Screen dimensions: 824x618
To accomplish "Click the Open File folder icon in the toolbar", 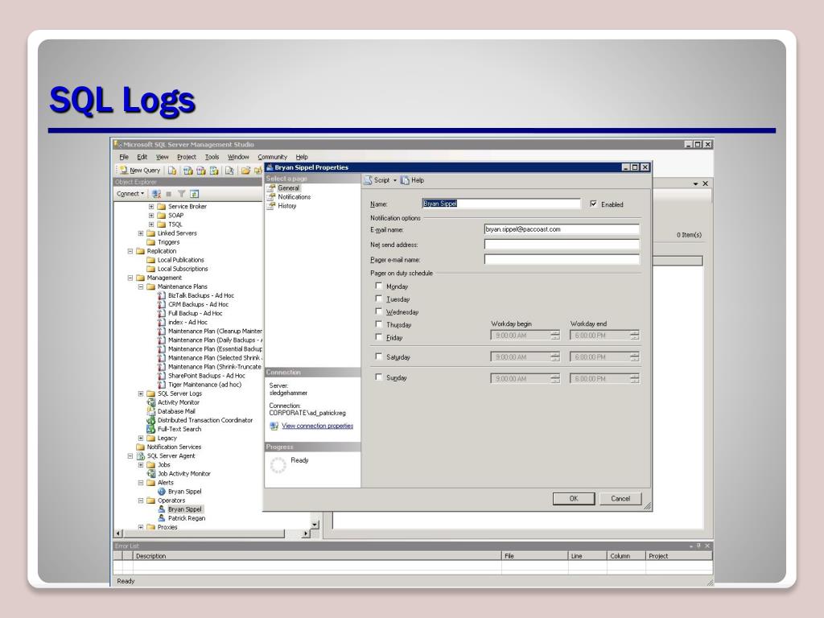I will point(245,171).
